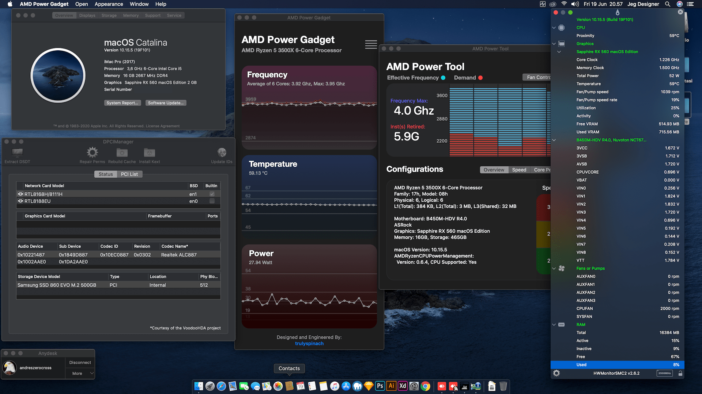Open Safari from the Dock
This screenshot has width=702, height=394.
coord(221,386)
